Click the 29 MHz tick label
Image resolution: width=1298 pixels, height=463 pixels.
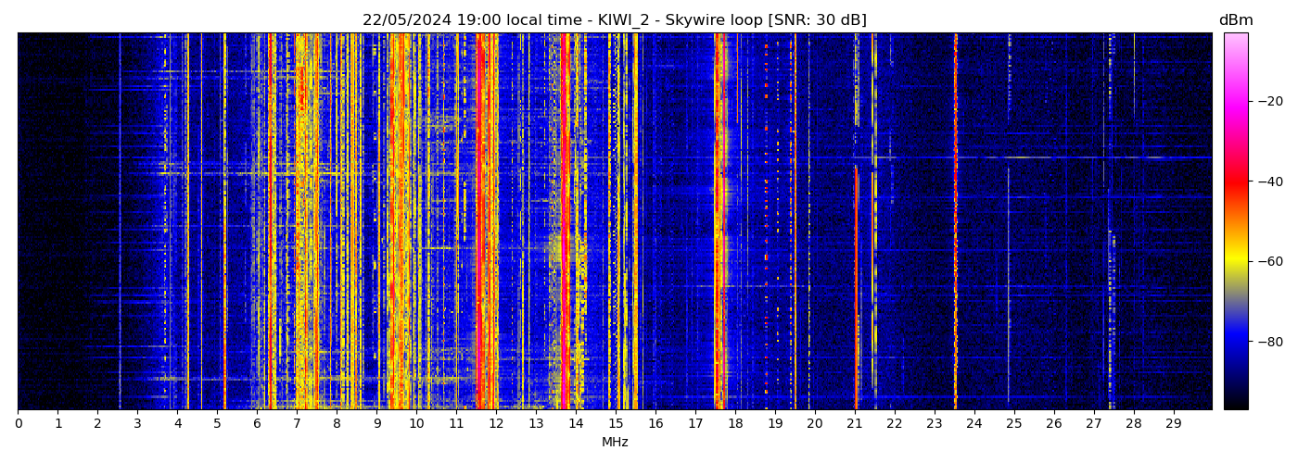click(1173, 424)
